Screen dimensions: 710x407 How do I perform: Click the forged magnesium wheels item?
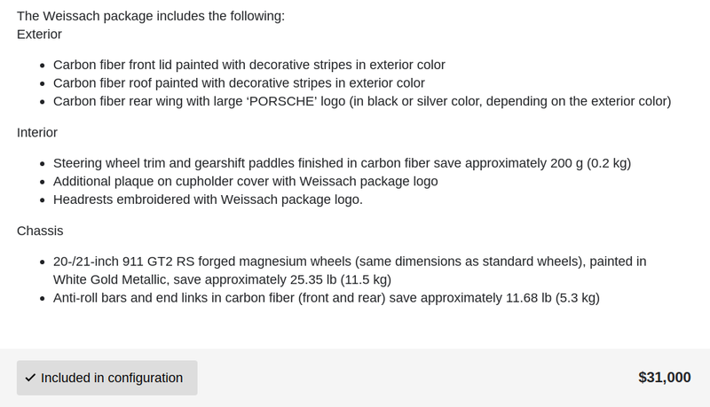pyautogui.click(x=350, y=270)
